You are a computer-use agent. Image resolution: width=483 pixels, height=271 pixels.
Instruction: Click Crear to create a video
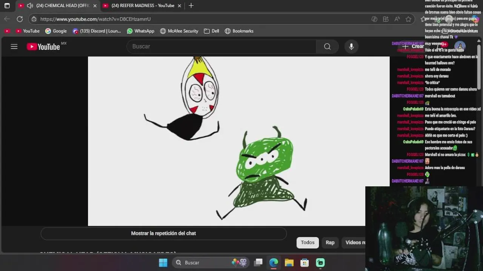[x=412, y=46]
